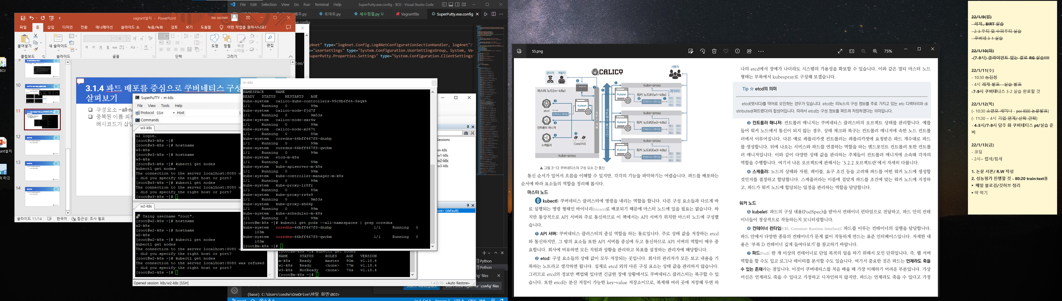Select w1-k8s in SuperPuTTY Sessions list
Viewport: 1062px width, 301px height.
tap(443, 155)
